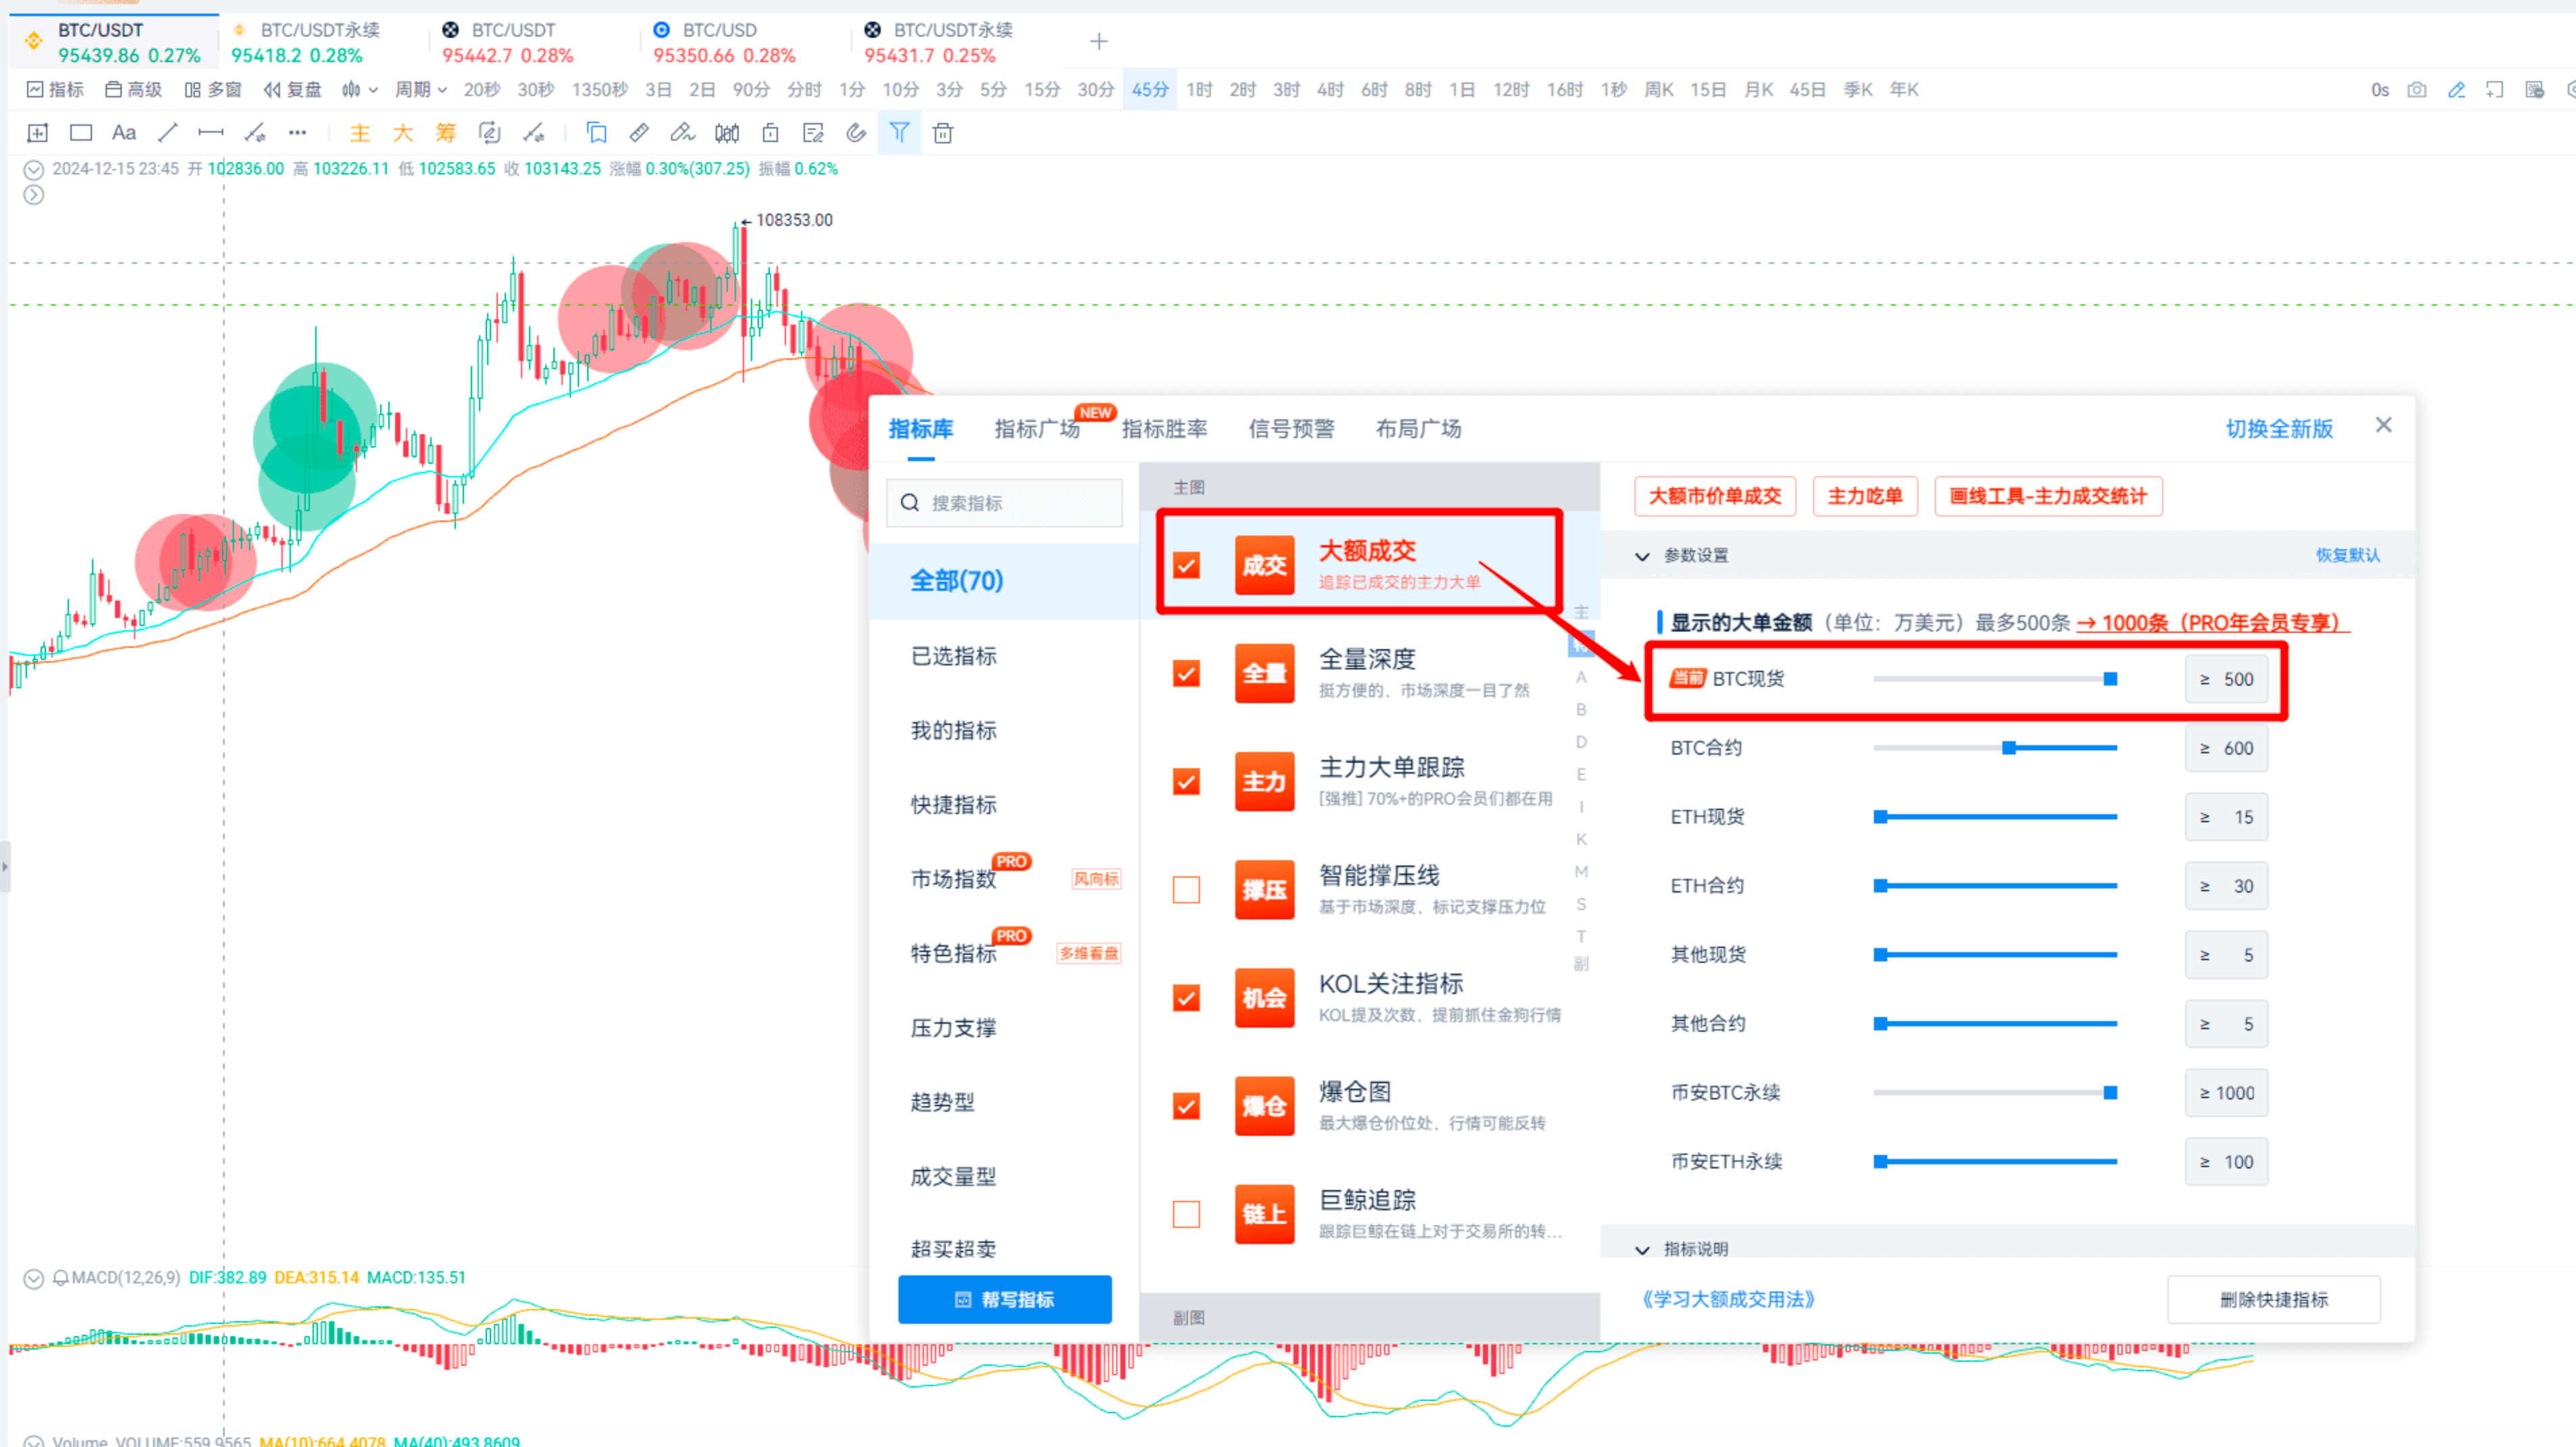Collapse the main chart info arrow icon

34,170
